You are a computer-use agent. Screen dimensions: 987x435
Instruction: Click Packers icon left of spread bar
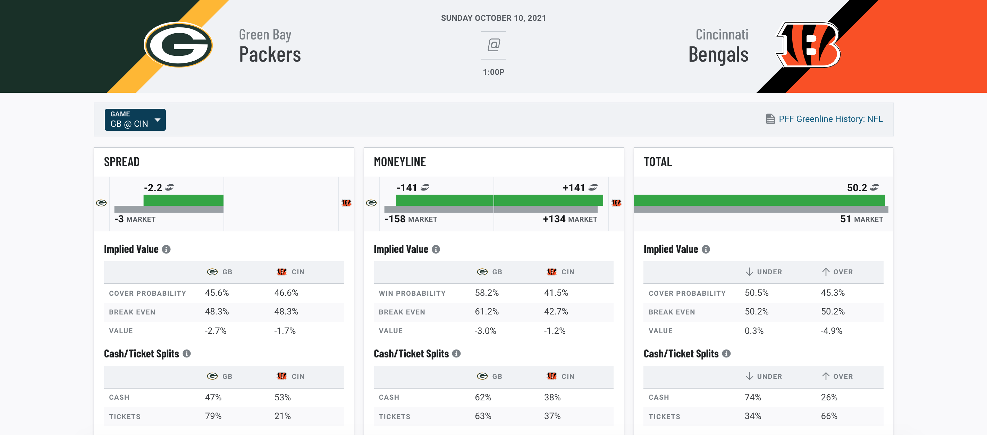click(x=101, y=203)
